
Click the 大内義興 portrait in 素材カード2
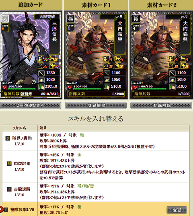[155, 48]
